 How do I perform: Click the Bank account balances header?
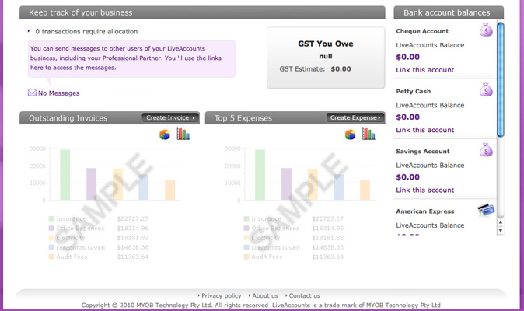coord(449,12)
